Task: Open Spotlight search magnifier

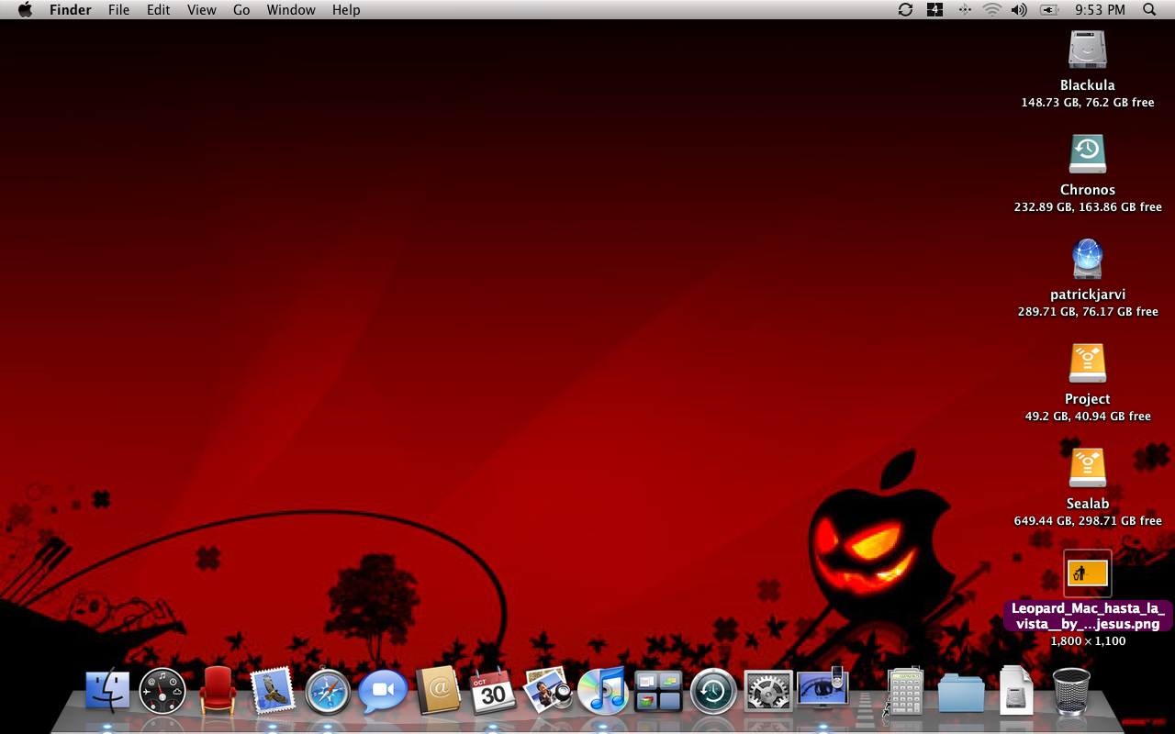Action: pyautogui.click(x=1149, y=9)
